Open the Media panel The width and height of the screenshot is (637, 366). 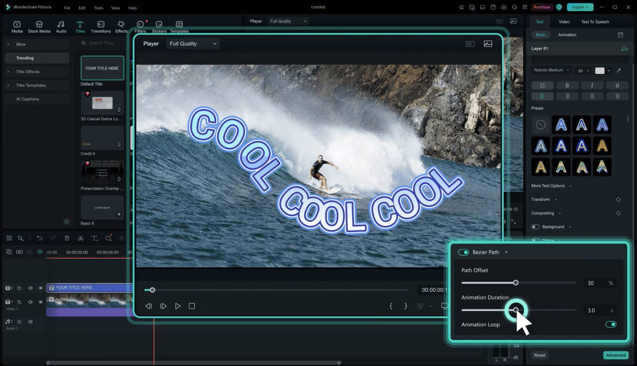click(x=16, y=27)
